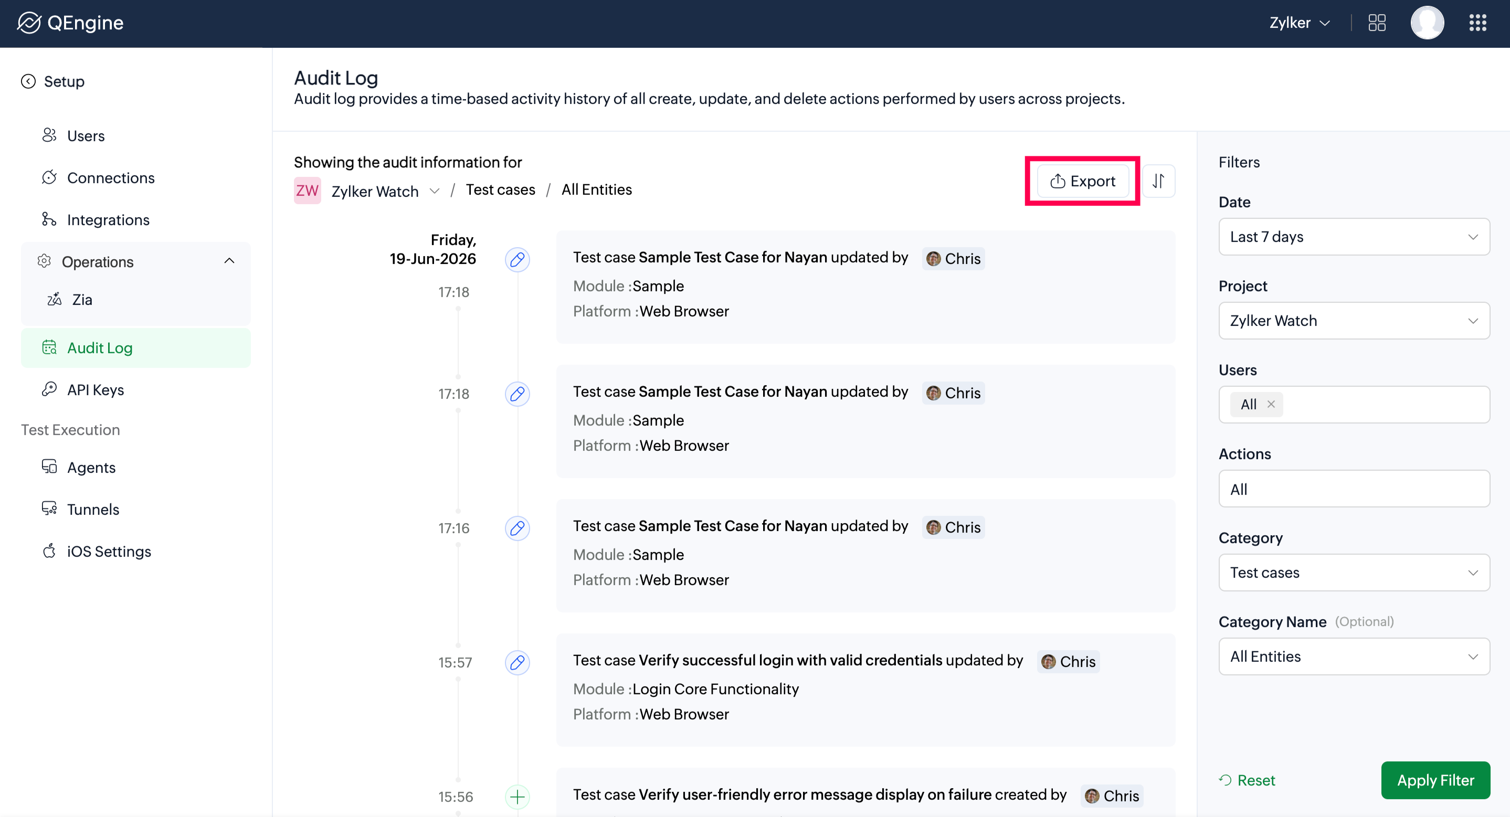Click the edit icon for first 17:18 entry

pos(517,259)
